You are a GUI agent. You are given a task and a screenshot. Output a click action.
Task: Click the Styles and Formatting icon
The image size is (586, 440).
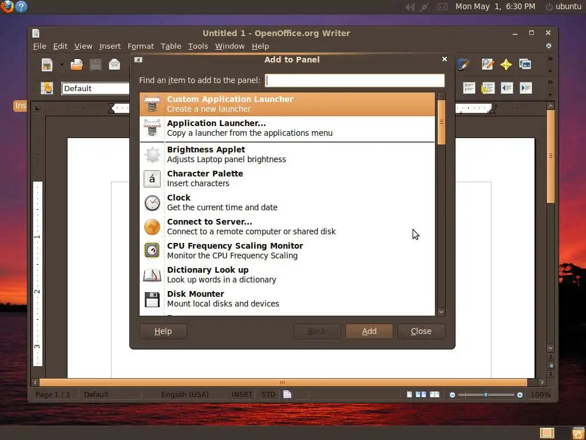click(x=47, y=88)
